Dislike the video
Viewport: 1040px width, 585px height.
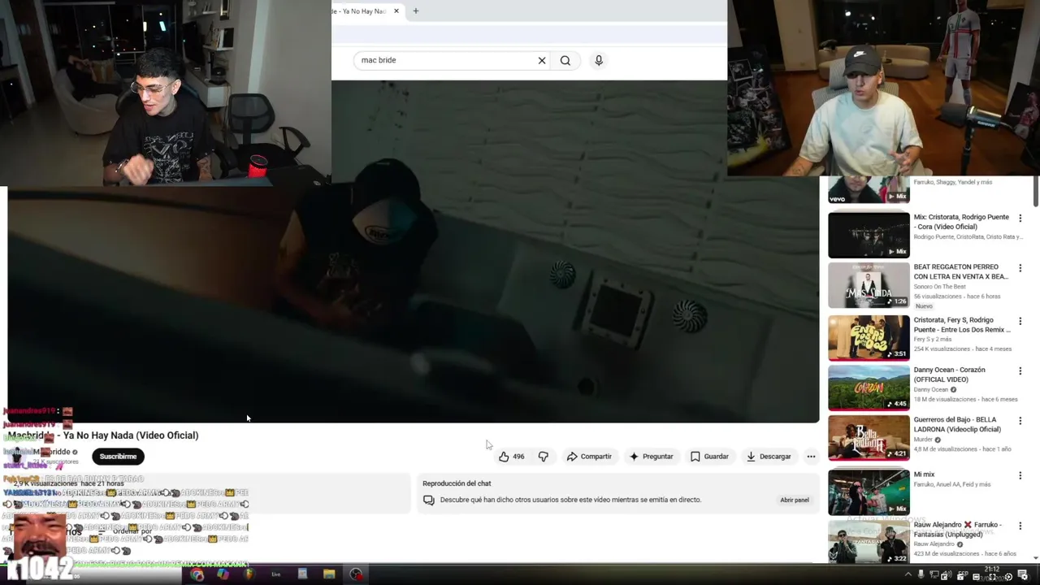click(x=544, y=457)
